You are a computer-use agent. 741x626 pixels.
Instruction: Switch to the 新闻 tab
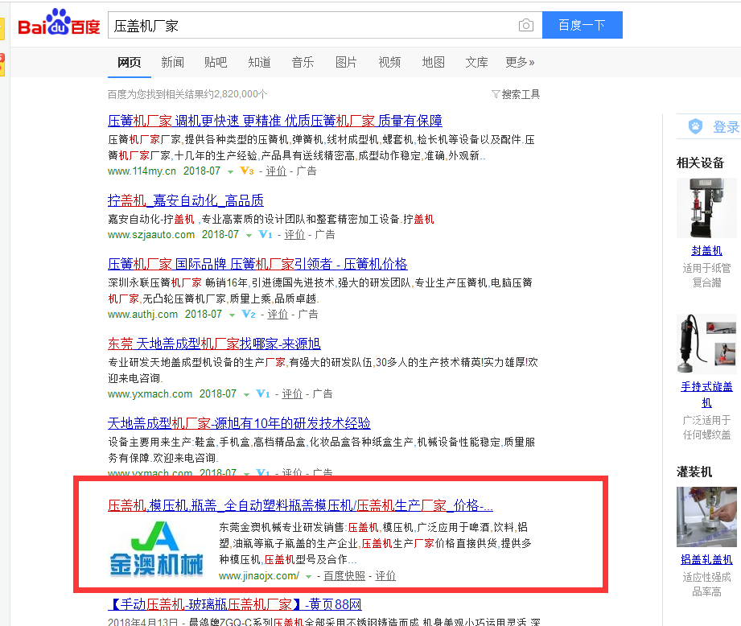[172, 63]
